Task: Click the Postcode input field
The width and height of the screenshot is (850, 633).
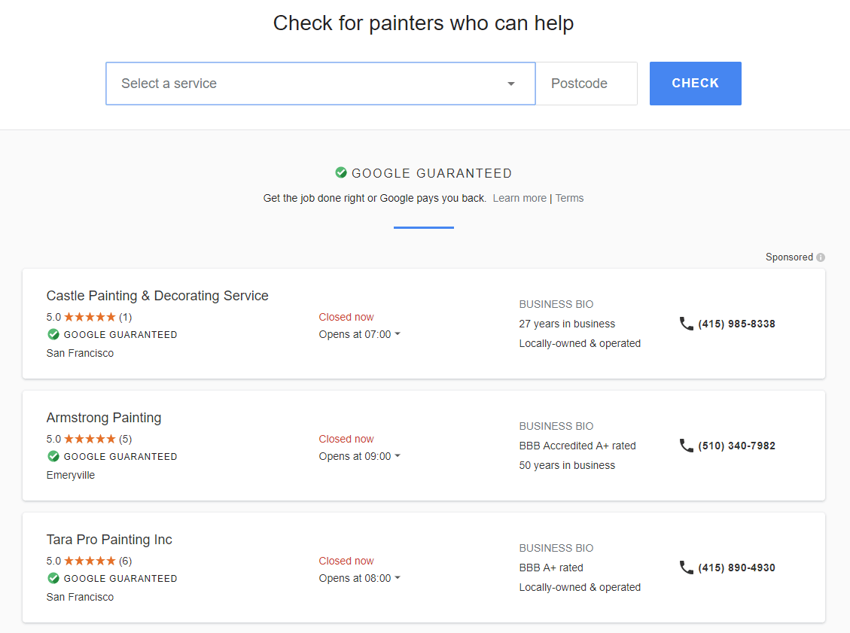Action: click(x=586, y=84)
